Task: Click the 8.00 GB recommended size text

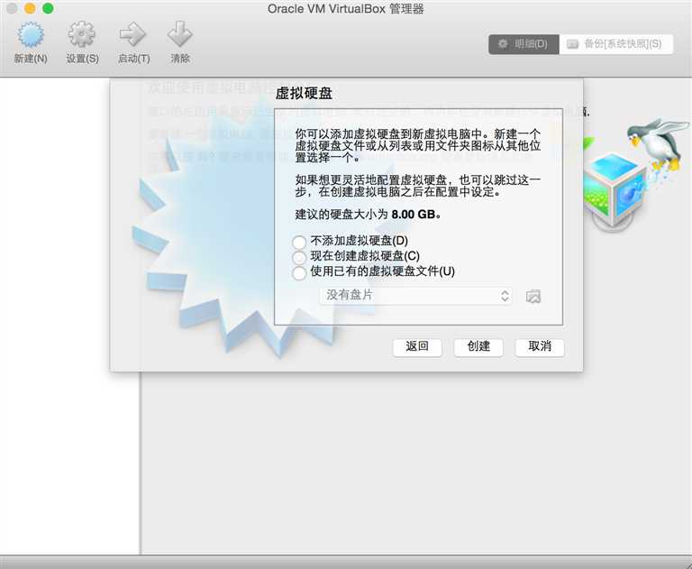Action: pyautogui.click(x=414, y=215)
